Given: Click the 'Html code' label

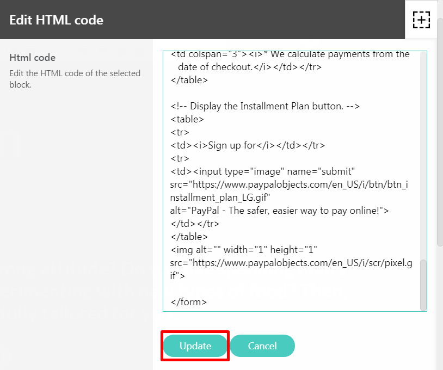Looking at the screenshot, I should (33, 58).
